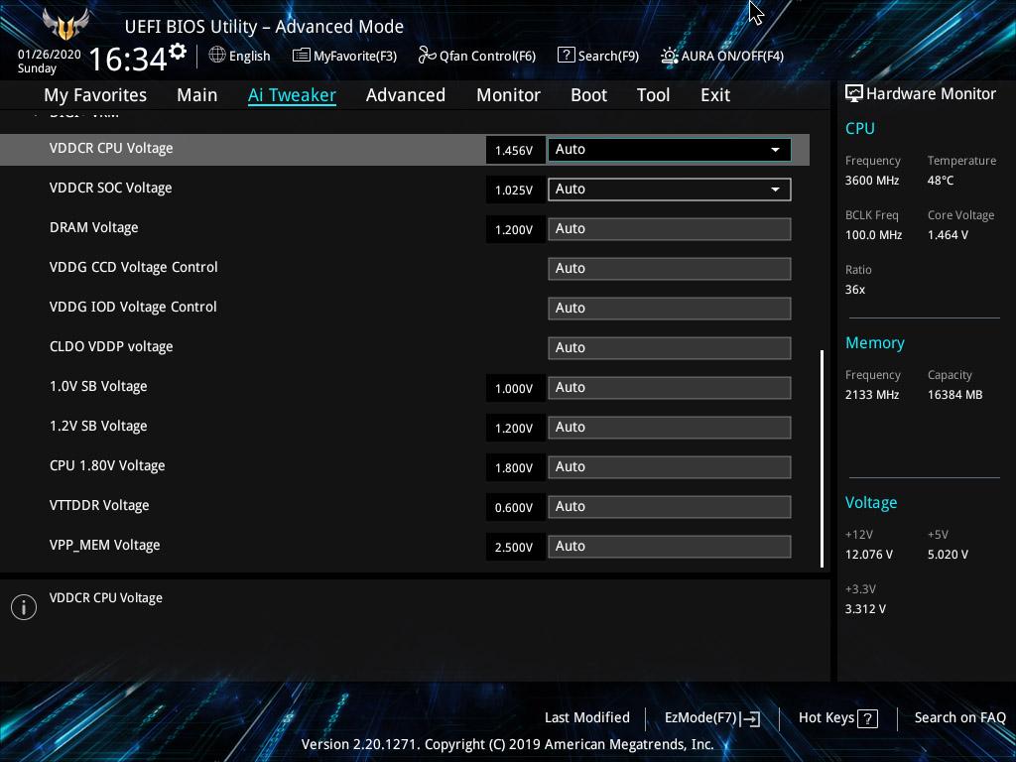Click the 1.2V SB Voltage field
Screen dimensions: 1016x762
pos(670,428)
